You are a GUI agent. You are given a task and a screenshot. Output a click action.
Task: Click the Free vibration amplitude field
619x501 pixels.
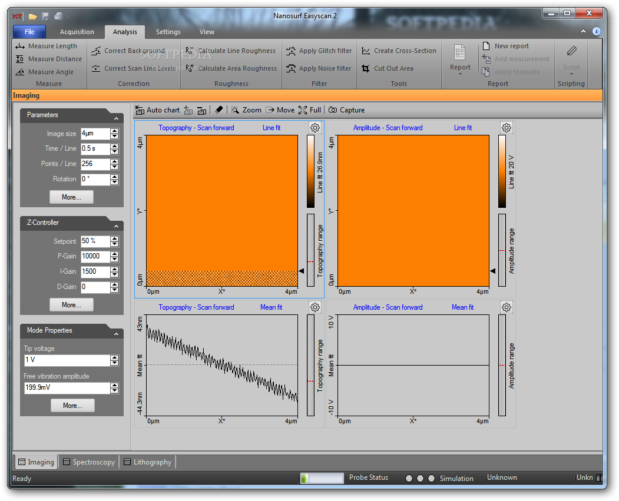(67, 388)
